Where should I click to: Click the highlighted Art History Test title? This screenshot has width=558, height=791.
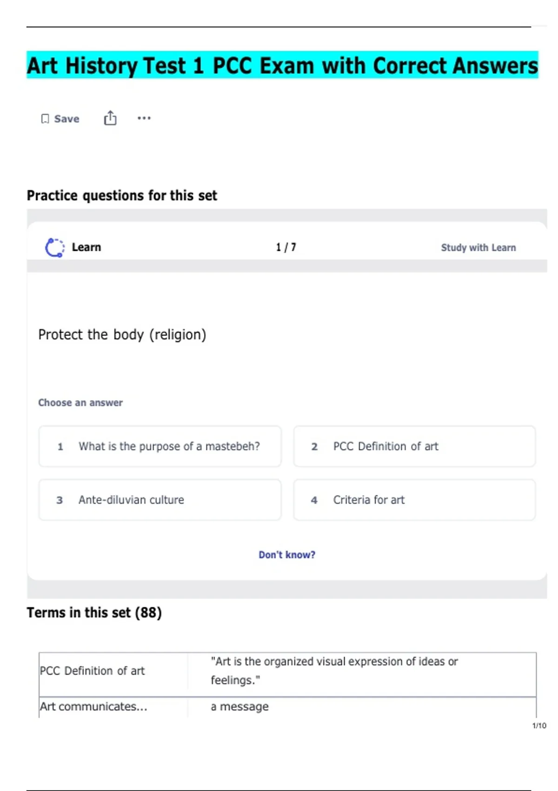pyautogui.click(x=282, y=66)
